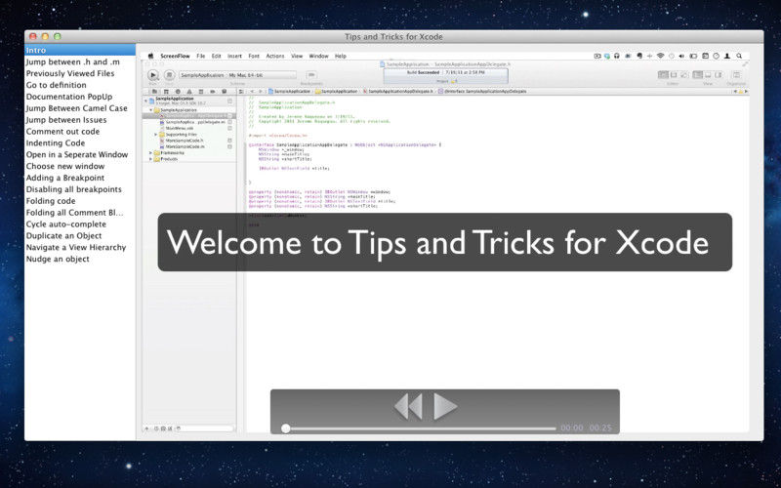The image size is (781, 488).
Task: Expand the Frameworks group
Action: (150, 153)
